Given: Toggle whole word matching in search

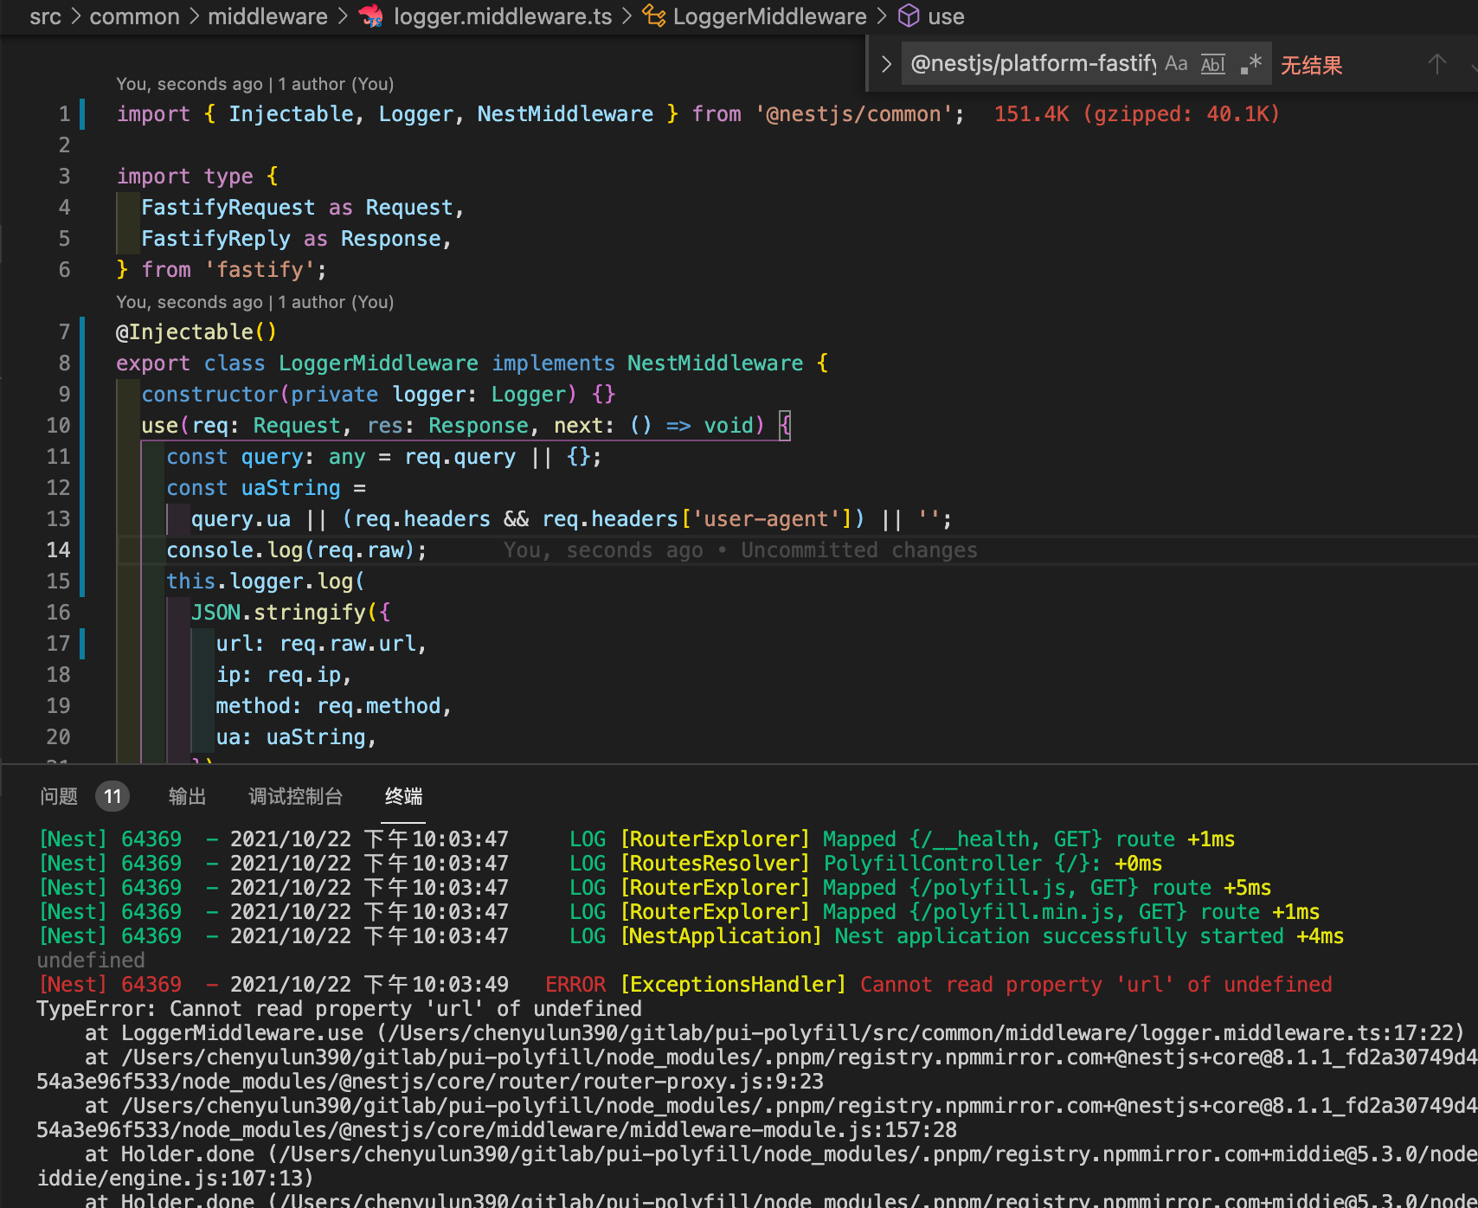Looking at the screenshot, I should pos(1212,64).
